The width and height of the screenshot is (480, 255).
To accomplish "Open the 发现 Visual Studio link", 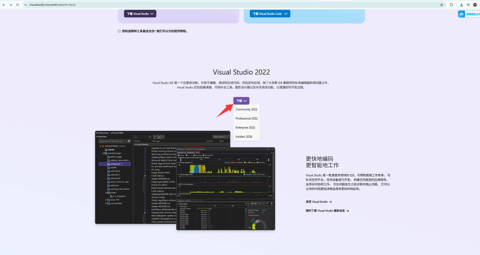I will click(x=319, y=202).
